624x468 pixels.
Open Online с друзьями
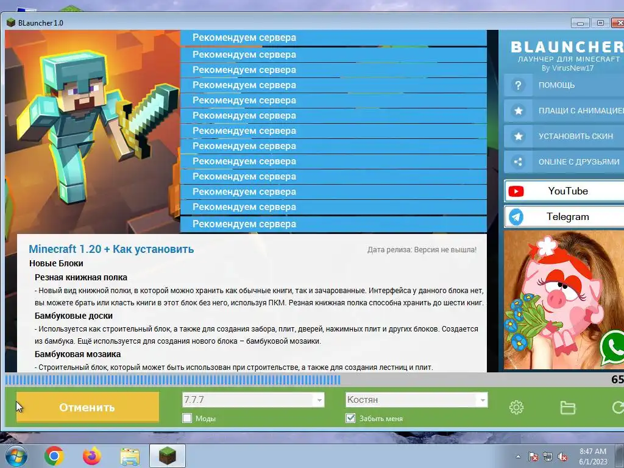pos(564,161)
